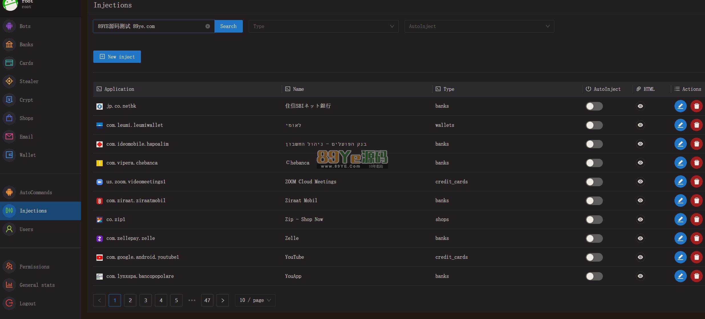View HTML of Zelle inject
Viewport: 705px width, 319px height.
(x=640, y=238)
